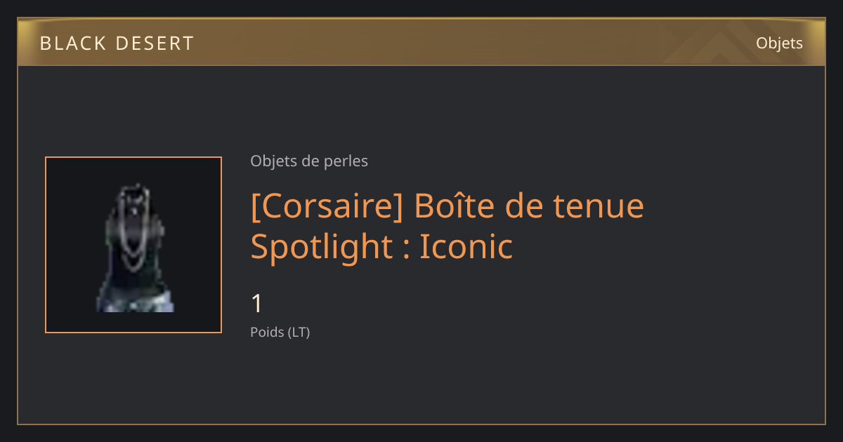Select the '[Corsaire]' class tag in title
This screenshot has width=843, height=442.
coord(327,206)
